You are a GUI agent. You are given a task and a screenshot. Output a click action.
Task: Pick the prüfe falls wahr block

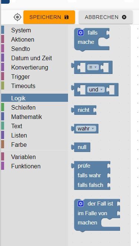click(x=91, y=175)
